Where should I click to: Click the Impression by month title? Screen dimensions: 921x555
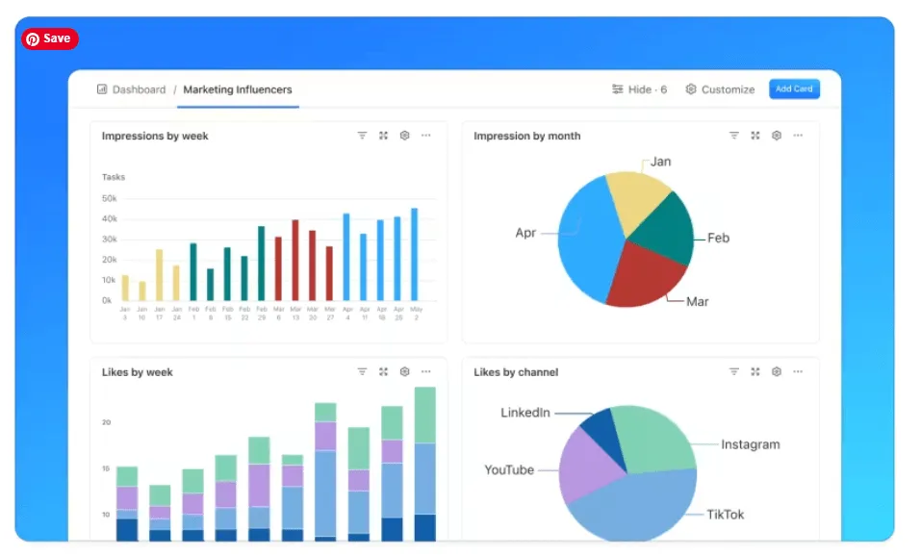[526, 137]
